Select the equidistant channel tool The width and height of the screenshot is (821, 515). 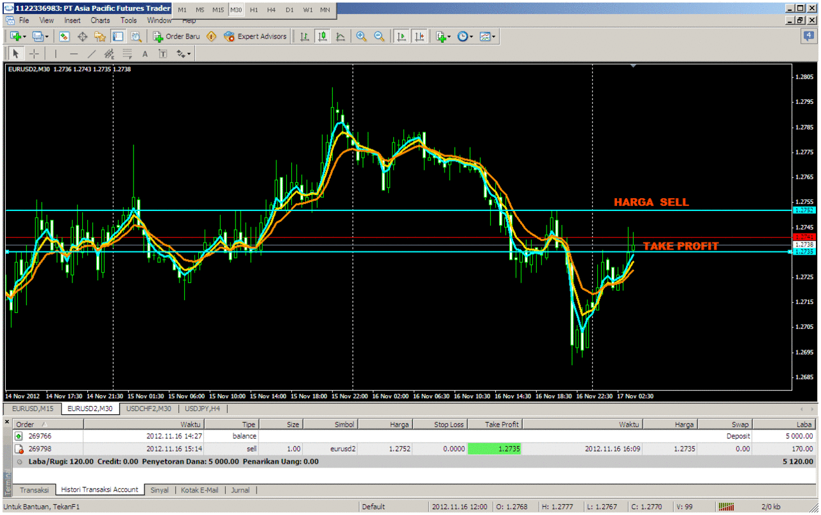(110, 54)
